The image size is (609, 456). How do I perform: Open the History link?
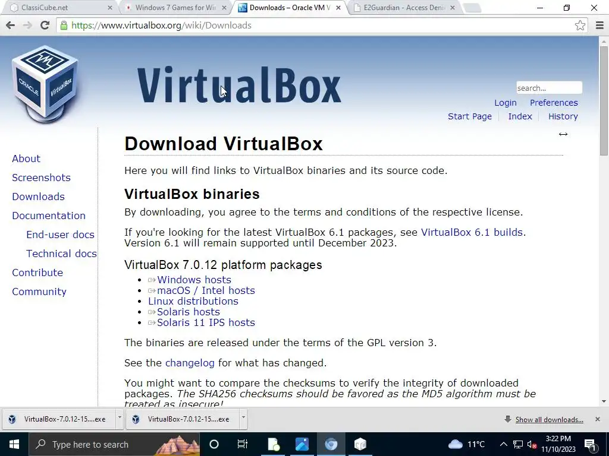coord(563,116)
